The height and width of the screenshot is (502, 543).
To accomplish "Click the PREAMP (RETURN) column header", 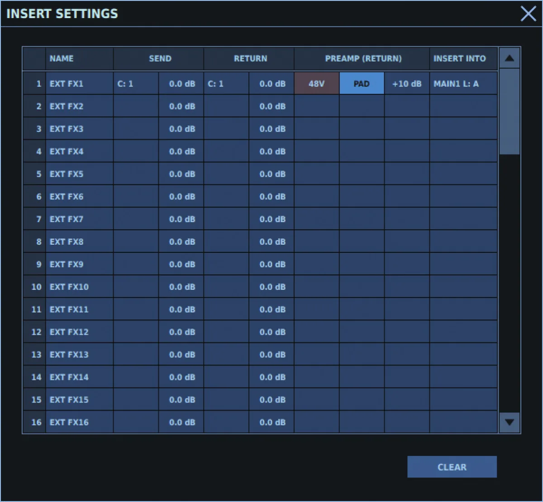I will (362, 58).
